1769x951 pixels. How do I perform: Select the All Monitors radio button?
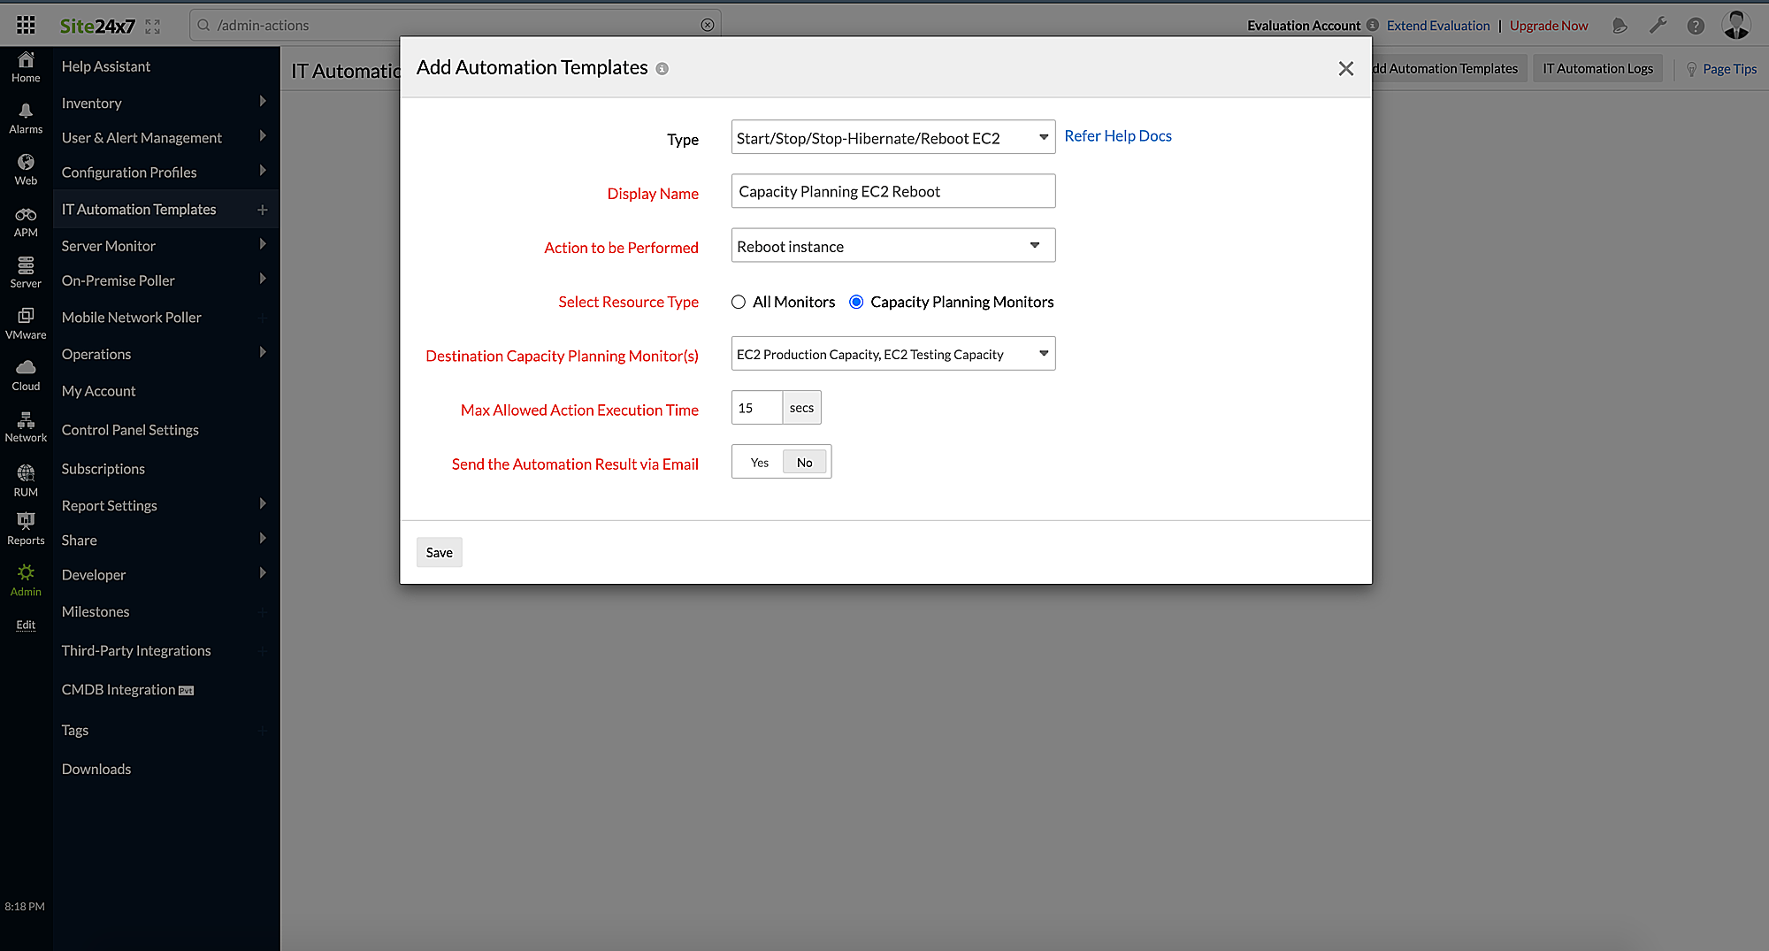(x=739, y=302)
